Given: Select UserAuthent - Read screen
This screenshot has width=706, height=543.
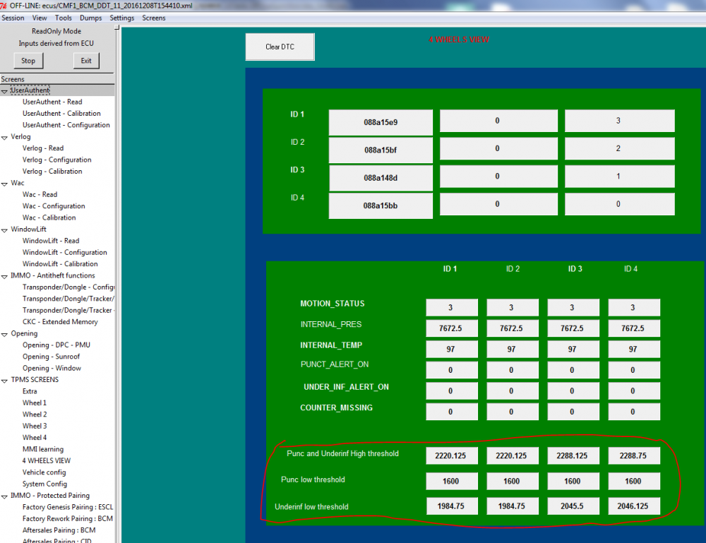Looking at the screenshot, I should pyautogui.click(x=52, y=102).
